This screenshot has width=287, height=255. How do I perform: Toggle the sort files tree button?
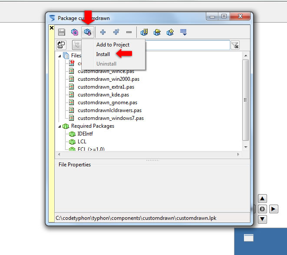coord(77,45)
